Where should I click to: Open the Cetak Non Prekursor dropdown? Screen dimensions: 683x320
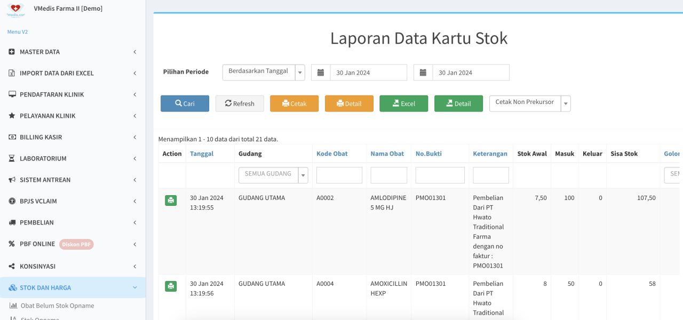click(530, 103)
